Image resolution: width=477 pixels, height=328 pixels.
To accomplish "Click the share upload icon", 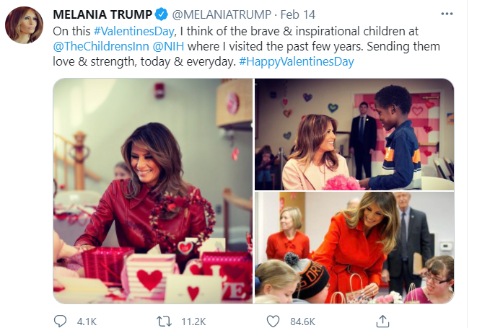I will click(x=380, y=318).
